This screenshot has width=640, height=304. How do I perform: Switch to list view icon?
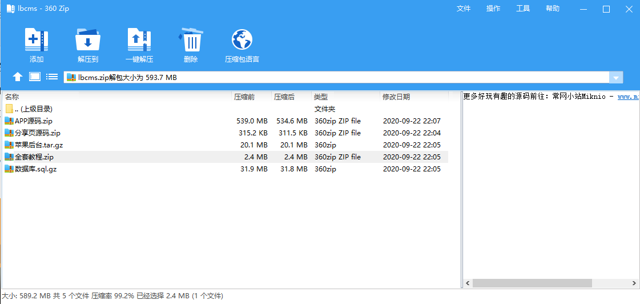(x=52, y=77)
